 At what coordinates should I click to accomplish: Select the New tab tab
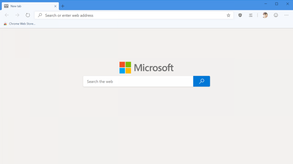(x=30, y=6)
